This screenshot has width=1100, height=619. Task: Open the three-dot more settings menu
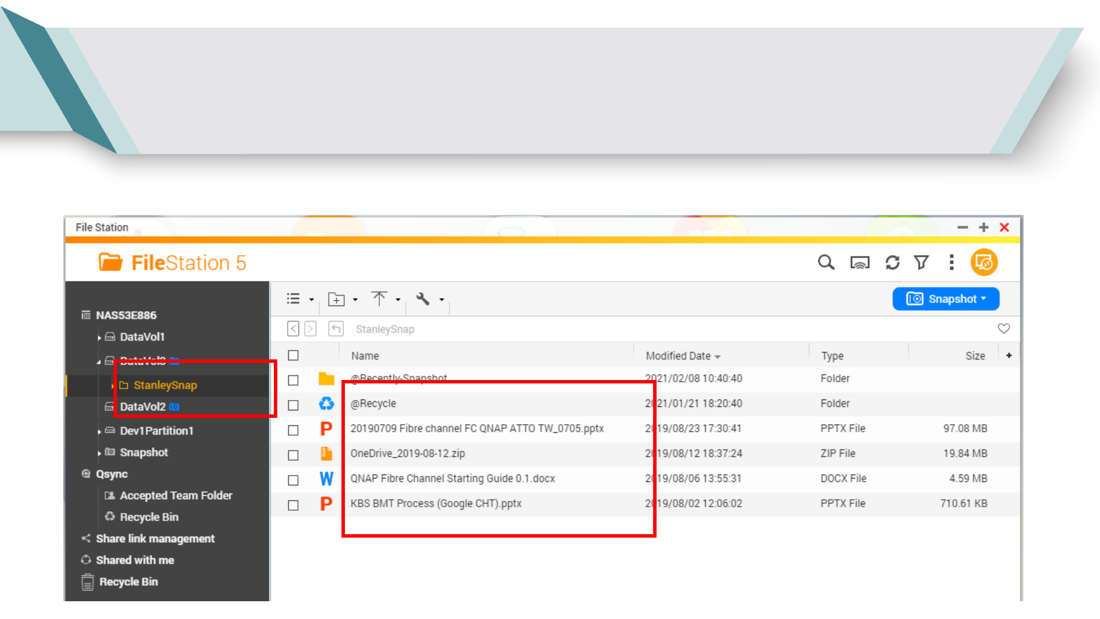tap(952, 263)
